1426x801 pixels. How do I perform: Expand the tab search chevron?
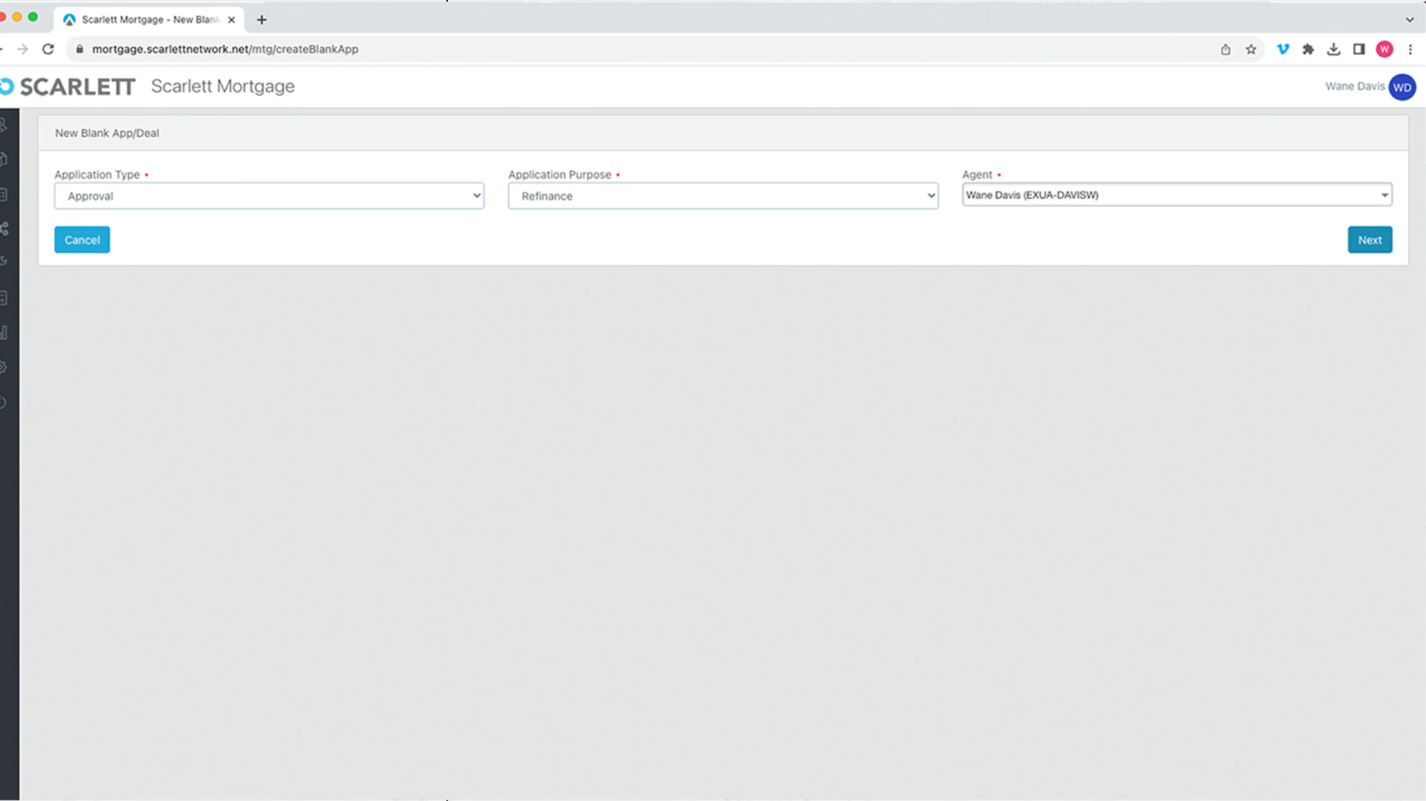[1409, 20]
